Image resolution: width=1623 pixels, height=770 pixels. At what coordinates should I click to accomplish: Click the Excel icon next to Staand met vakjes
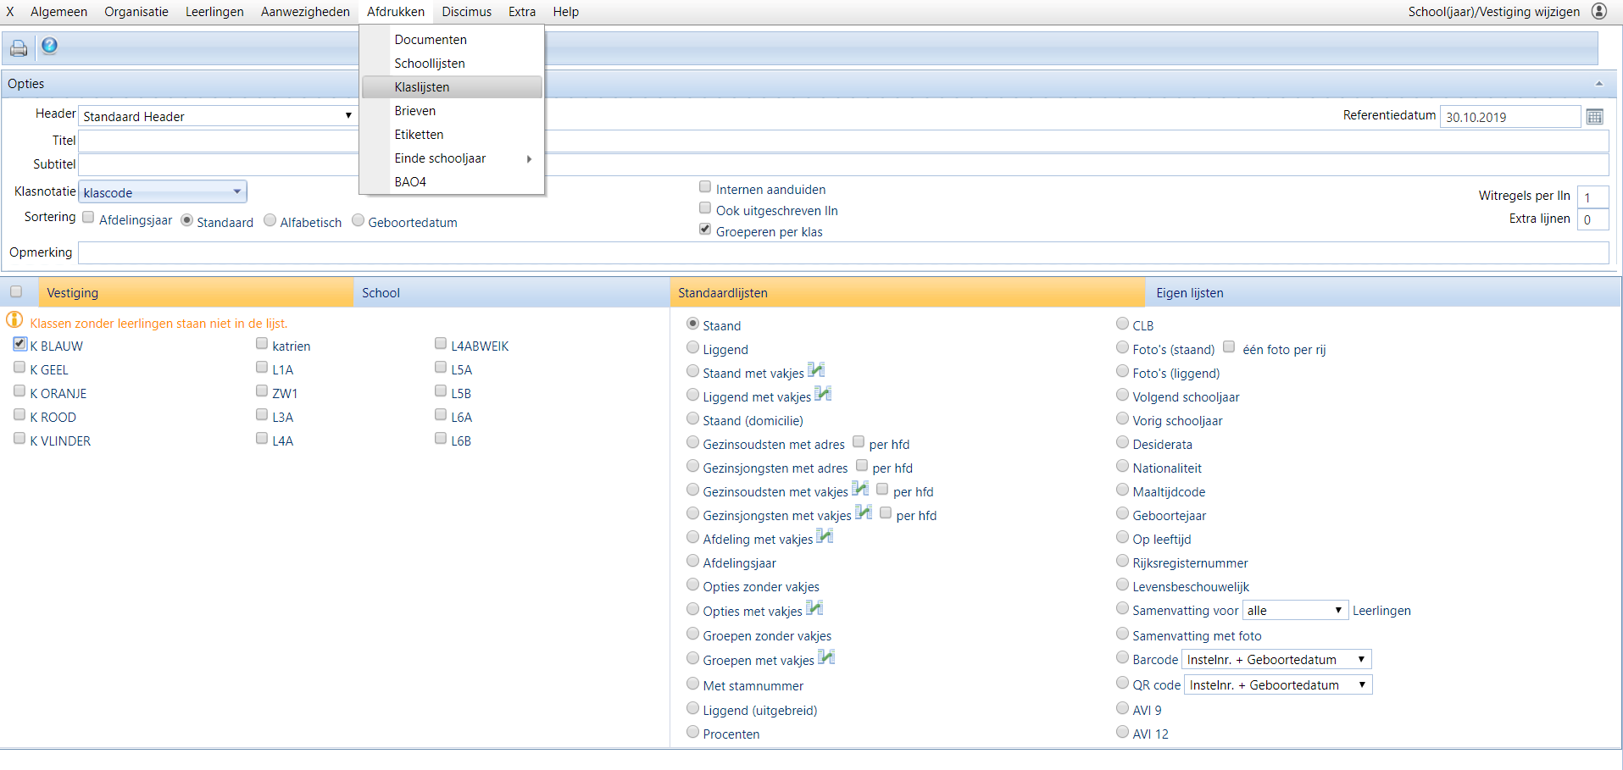(816, 370)
